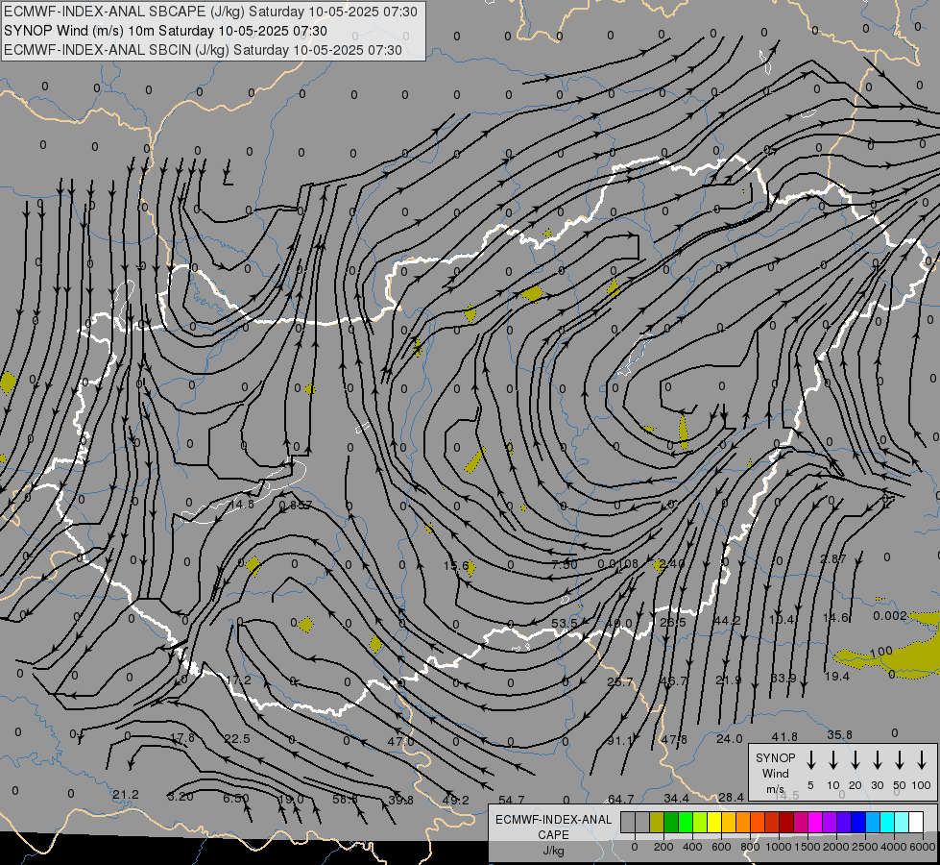Click the SBCIN title line at top
The width and height of the screenshot is (940, 865).
click(x=203, y=50)
